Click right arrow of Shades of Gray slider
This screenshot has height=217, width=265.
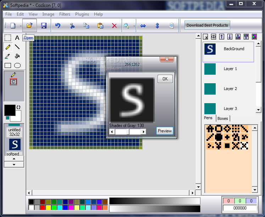(143, 132)
